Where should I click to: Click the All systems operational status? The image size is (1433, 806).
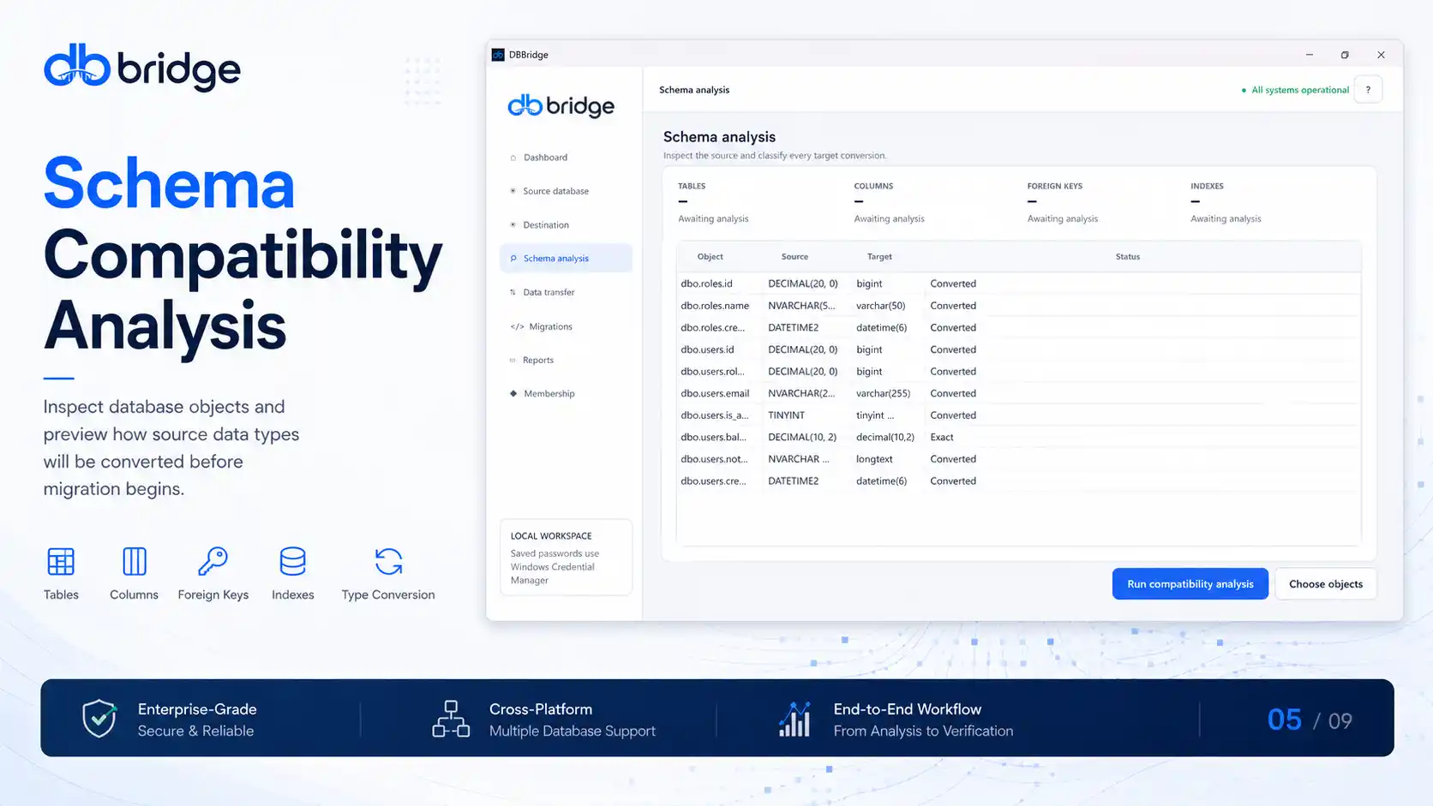(1295, 90)
